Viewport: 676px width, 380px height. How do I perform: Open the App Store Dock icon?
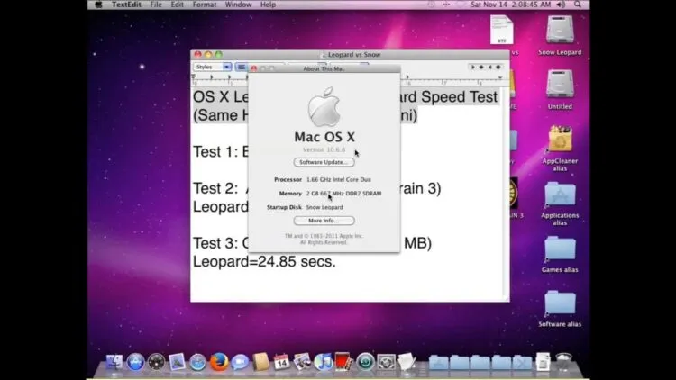(x=135, y=362)
